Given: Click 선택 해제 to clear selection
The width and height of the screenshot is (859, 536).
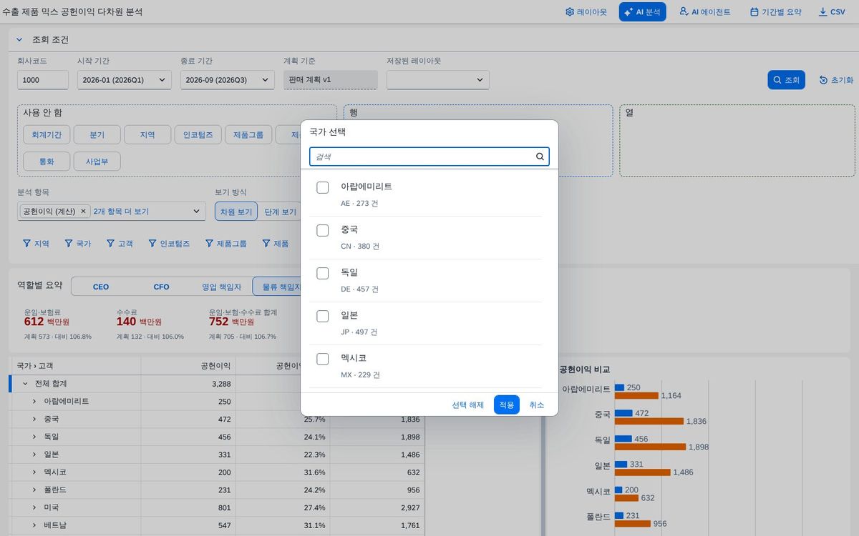Looking at the screenshot, I should [468, 405].
